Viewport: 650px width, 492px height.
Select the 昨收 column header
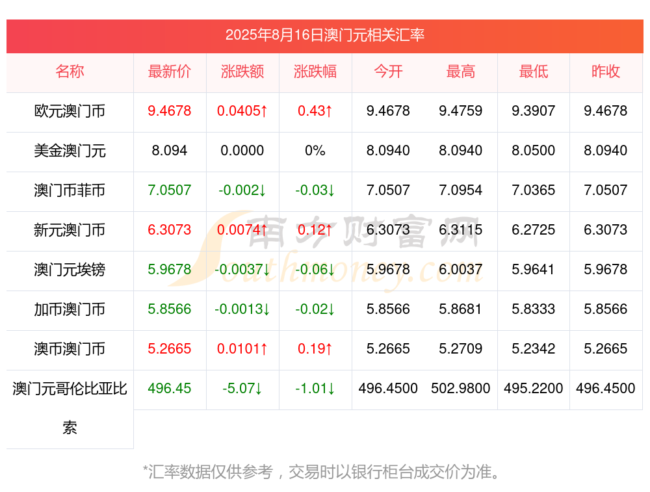pyautogui.click(x=606, y=71)
